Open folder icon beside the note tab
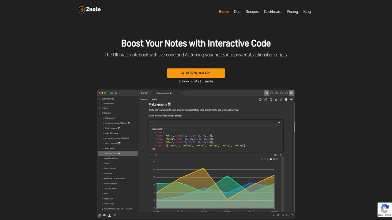The image size is (392, 220). [x=142, y=93]
